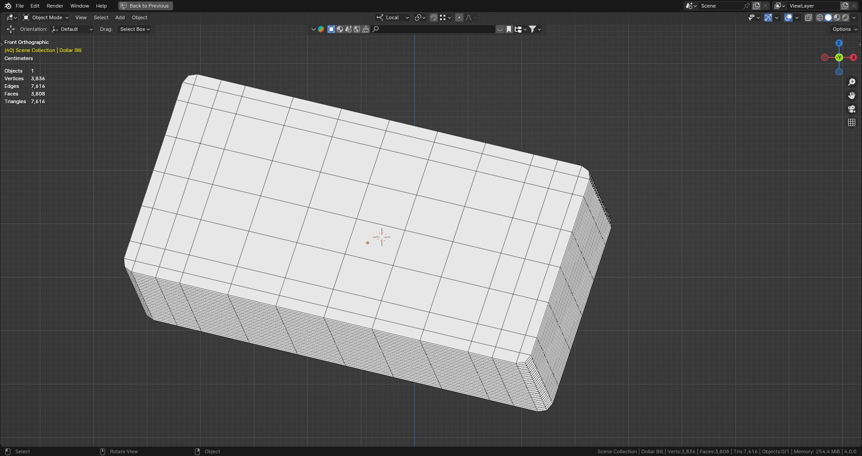Switch to material preview shading

coord(837,17)
